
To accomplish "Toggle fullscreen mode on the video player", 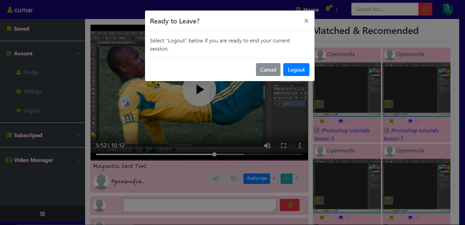I will pos(284,146).
